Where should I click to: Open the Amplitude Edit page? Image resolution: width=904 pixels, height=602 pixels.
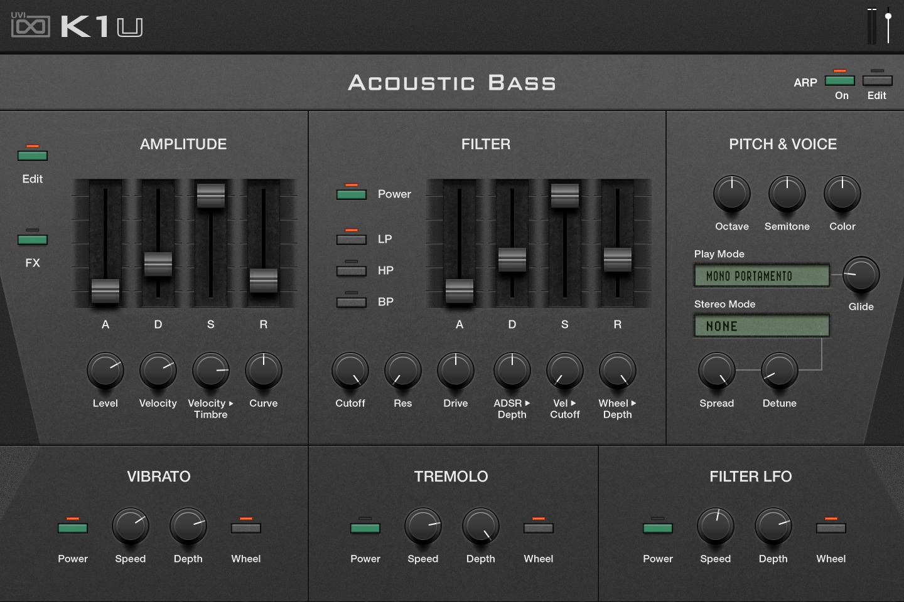pyautogui.click(x=33, y=156)
